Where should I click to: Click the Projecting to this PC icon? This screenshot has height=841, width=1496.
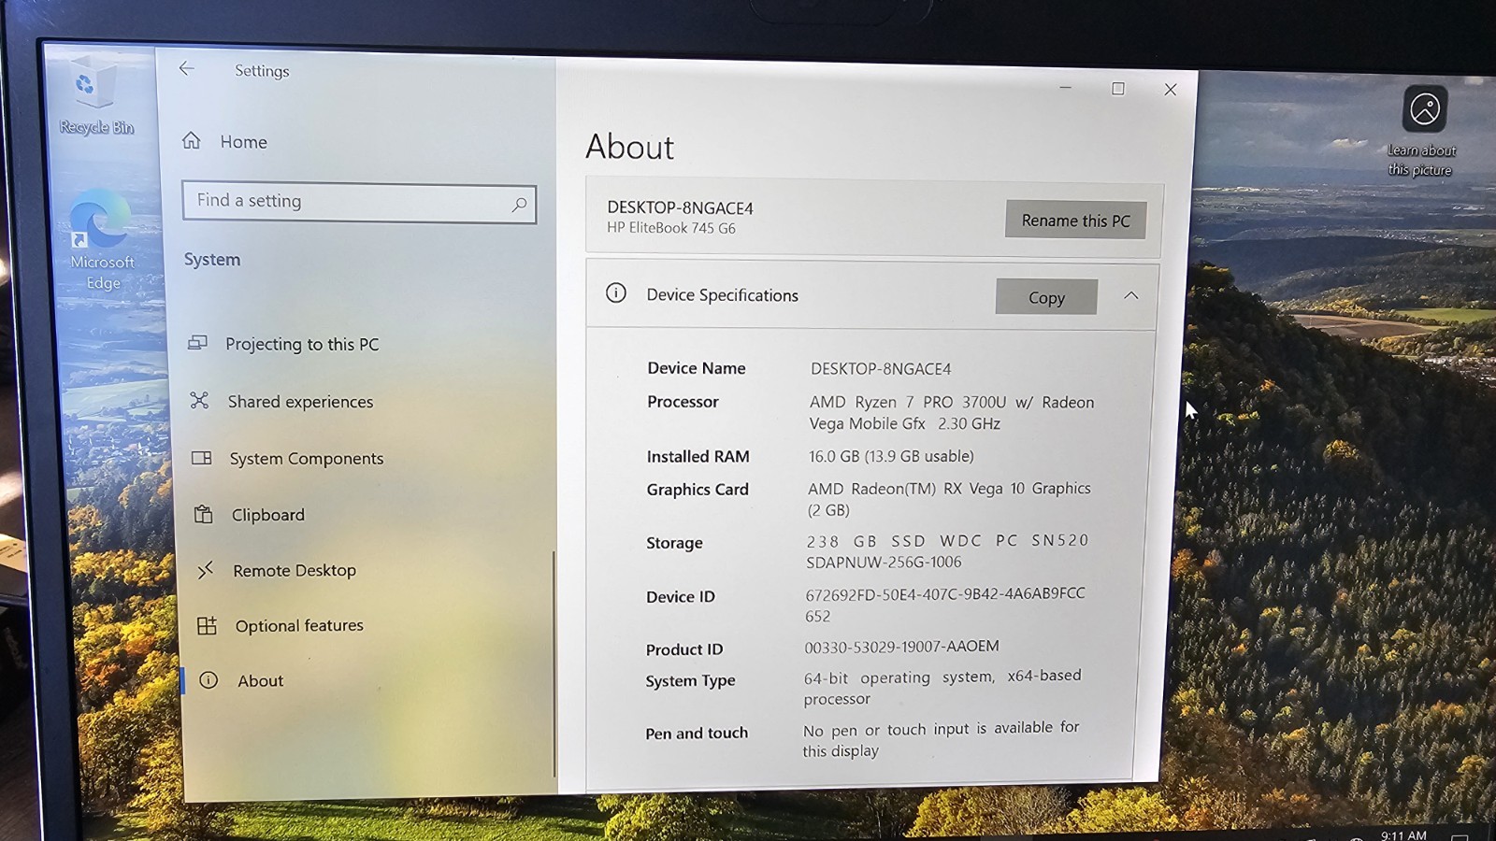(x=197, y=343)
